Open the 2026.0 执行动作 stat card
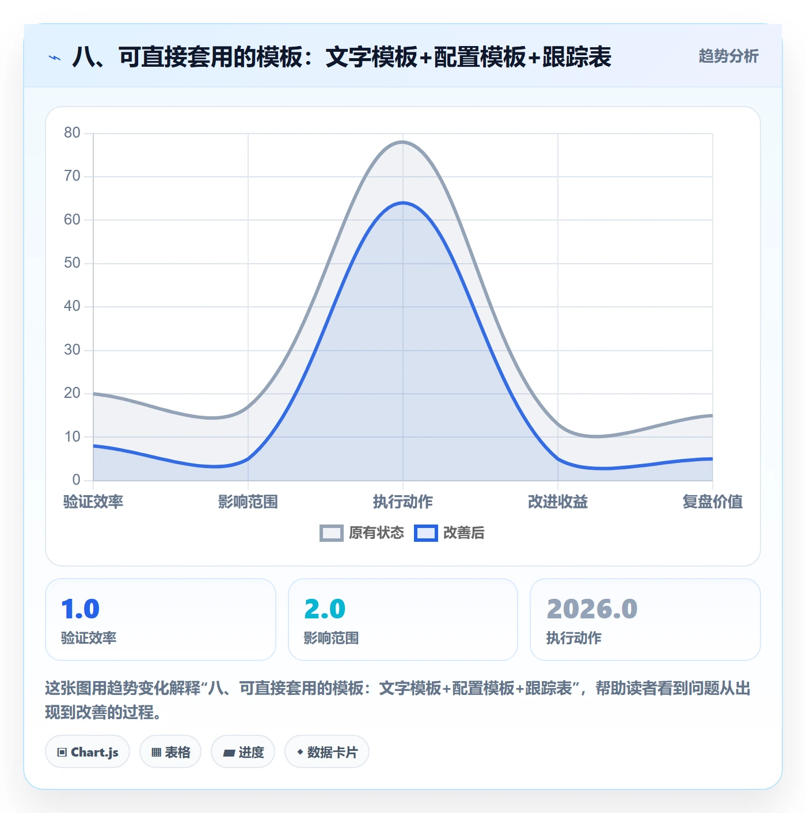 645,620
